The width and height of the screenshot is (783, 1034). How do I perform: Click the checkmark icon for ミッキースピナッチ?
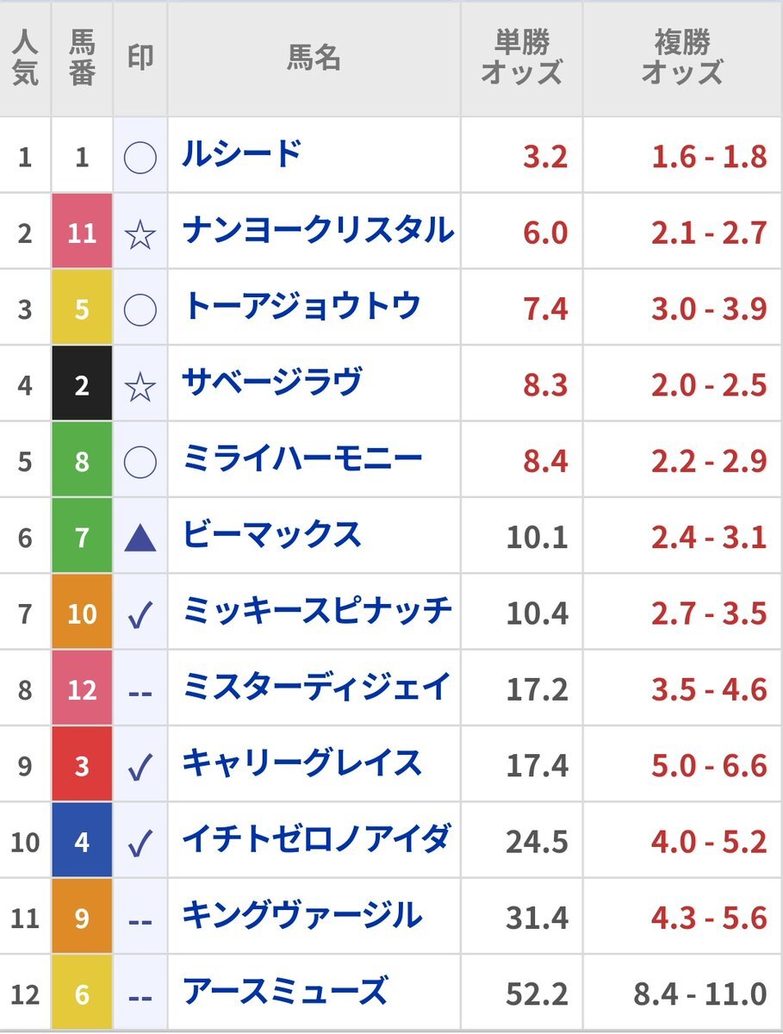pyautogui.click(x=140, y=614)
